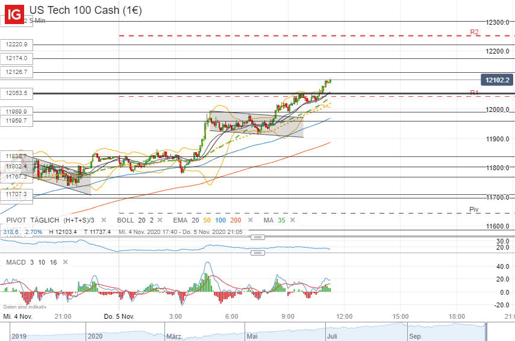Click Juli in the overview timeline
Image resolution: width=515 pixels, height=341 pixels.
(x=332, y=336)
